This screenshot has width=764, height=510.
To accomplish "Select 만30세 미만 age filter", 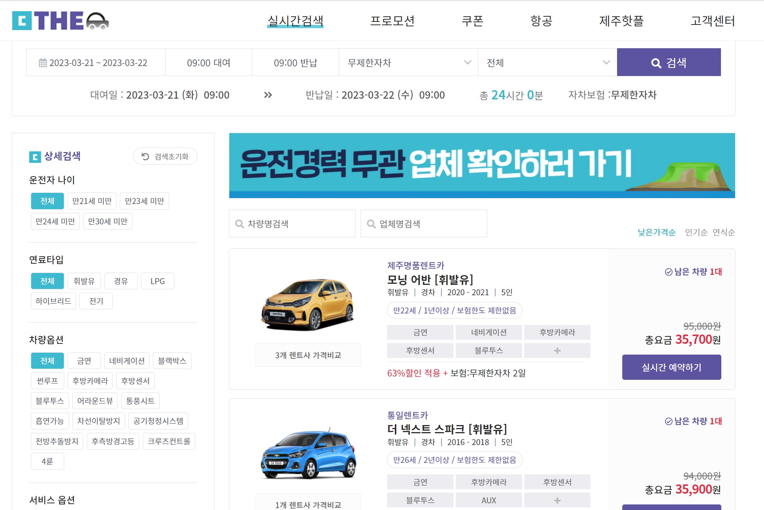I will (x=108, y=221).
